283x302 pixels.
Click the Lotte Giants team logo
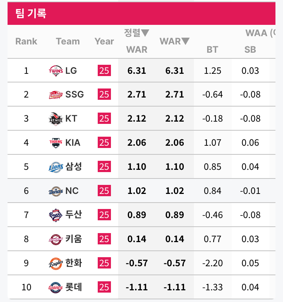(x=55, y=287)
